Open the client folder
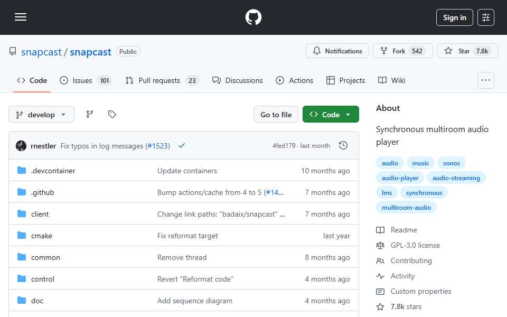This screenshot has height=317, width=507. (x=40, y=214)
